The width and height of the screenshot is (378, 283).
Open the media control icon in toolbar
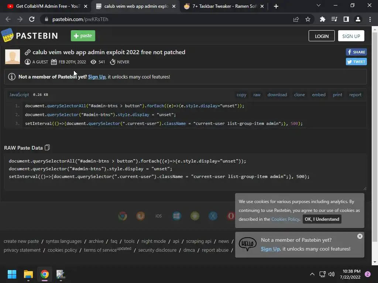pos(334,19)
